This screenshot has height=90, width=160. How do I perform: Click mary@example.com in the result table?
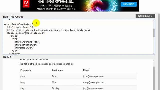pos(94,82)
